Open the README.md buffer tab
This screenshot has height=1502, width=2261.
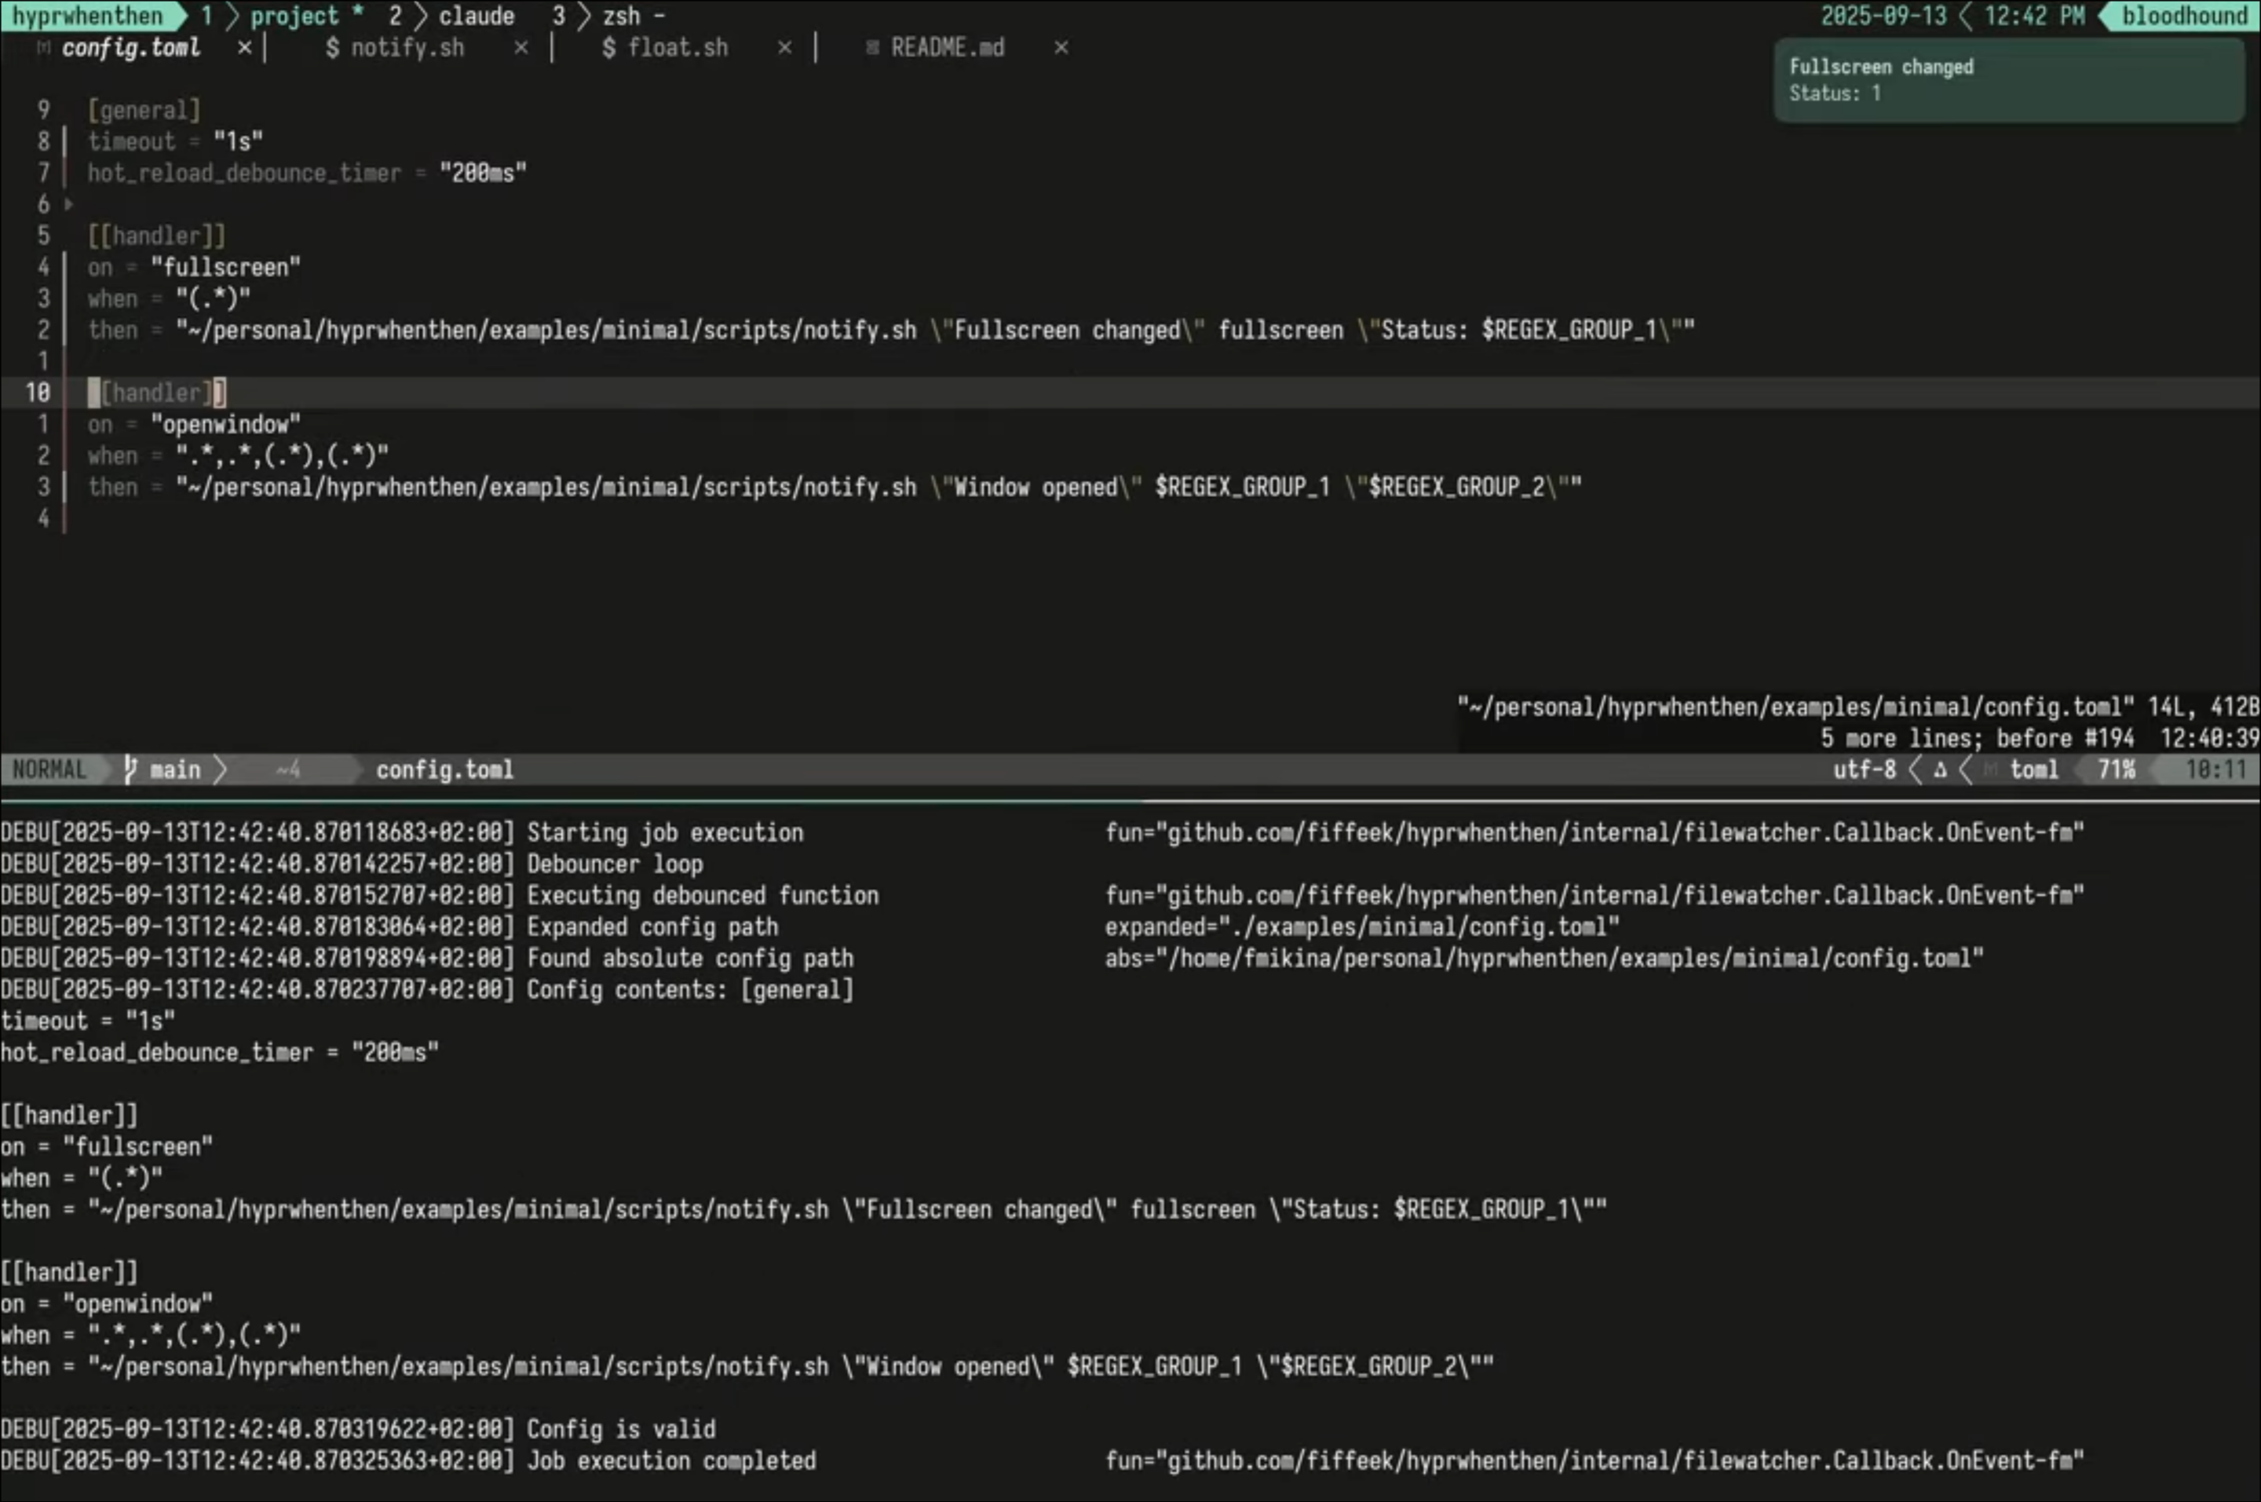[946, 47]
